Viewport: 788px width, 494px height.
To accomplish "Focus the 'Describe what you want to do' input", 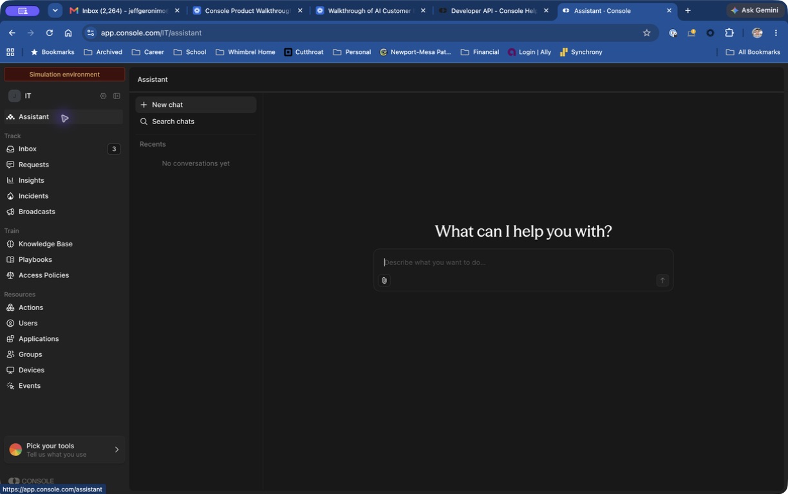I will tap(523, 262).
